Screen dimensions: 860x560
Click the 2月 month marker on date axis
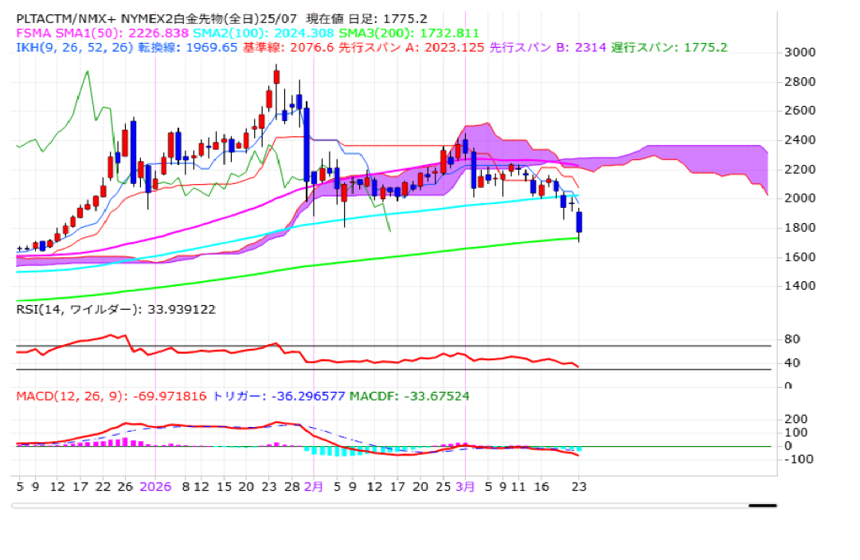point(314,486)
